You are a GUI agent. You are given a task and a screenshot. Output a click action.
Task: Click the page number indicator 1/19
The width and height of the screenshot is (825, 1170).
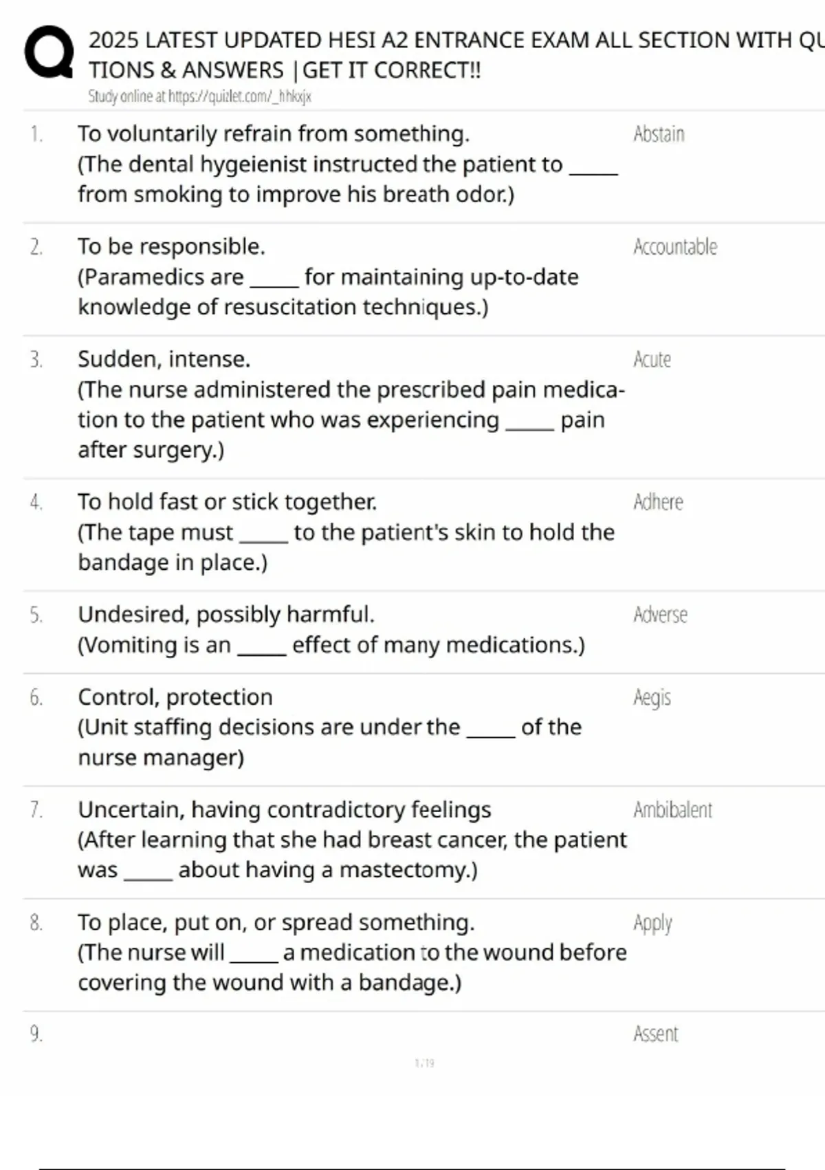[424, 1063]
